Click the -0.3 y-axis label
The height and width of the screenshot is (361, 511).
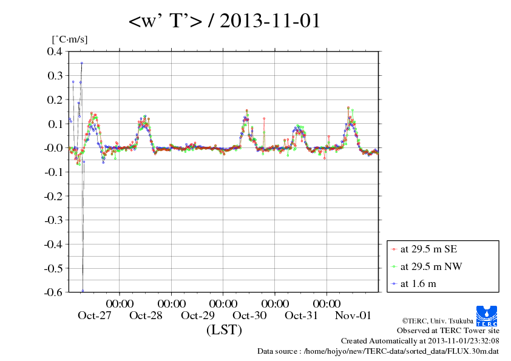point(53,220)
